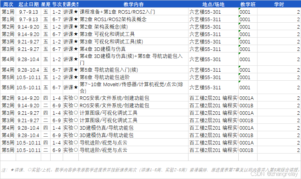This screenshot has height=179, width=301.
Task: Click class '0001' in the 课程准备+第1章 row
Action: click(x=248, y=12)
